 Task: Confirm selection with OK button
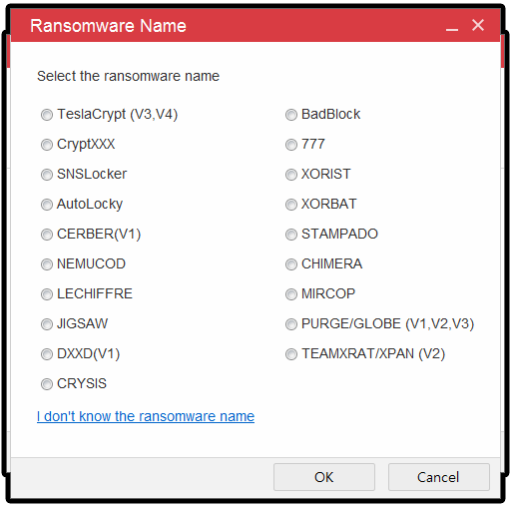coord(324,477)
